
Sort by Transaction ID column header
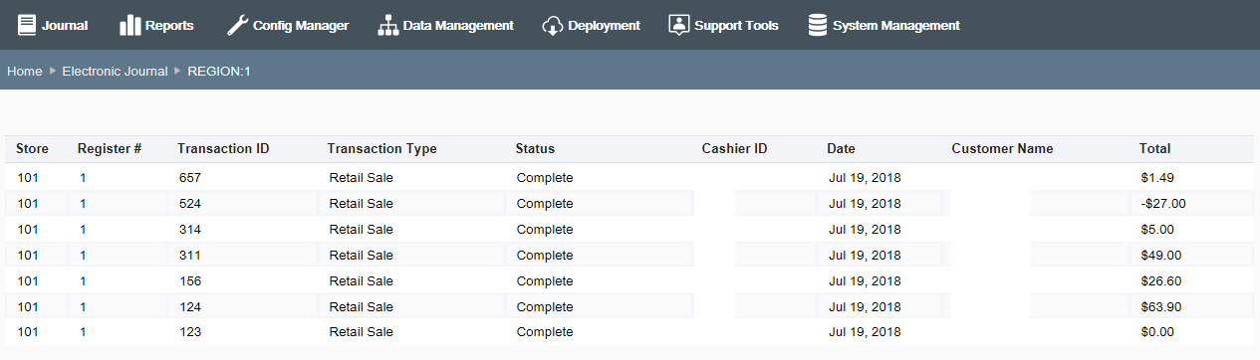(x=223, y=149)
